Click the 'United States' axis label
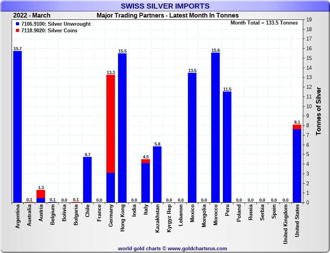The height and width of the screenshot is (253, 330). (297, 221)
